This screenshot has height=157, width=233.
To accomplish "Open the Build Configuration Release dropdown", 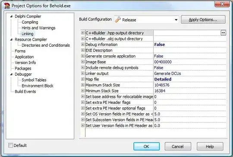I will [x=147, y=19].
